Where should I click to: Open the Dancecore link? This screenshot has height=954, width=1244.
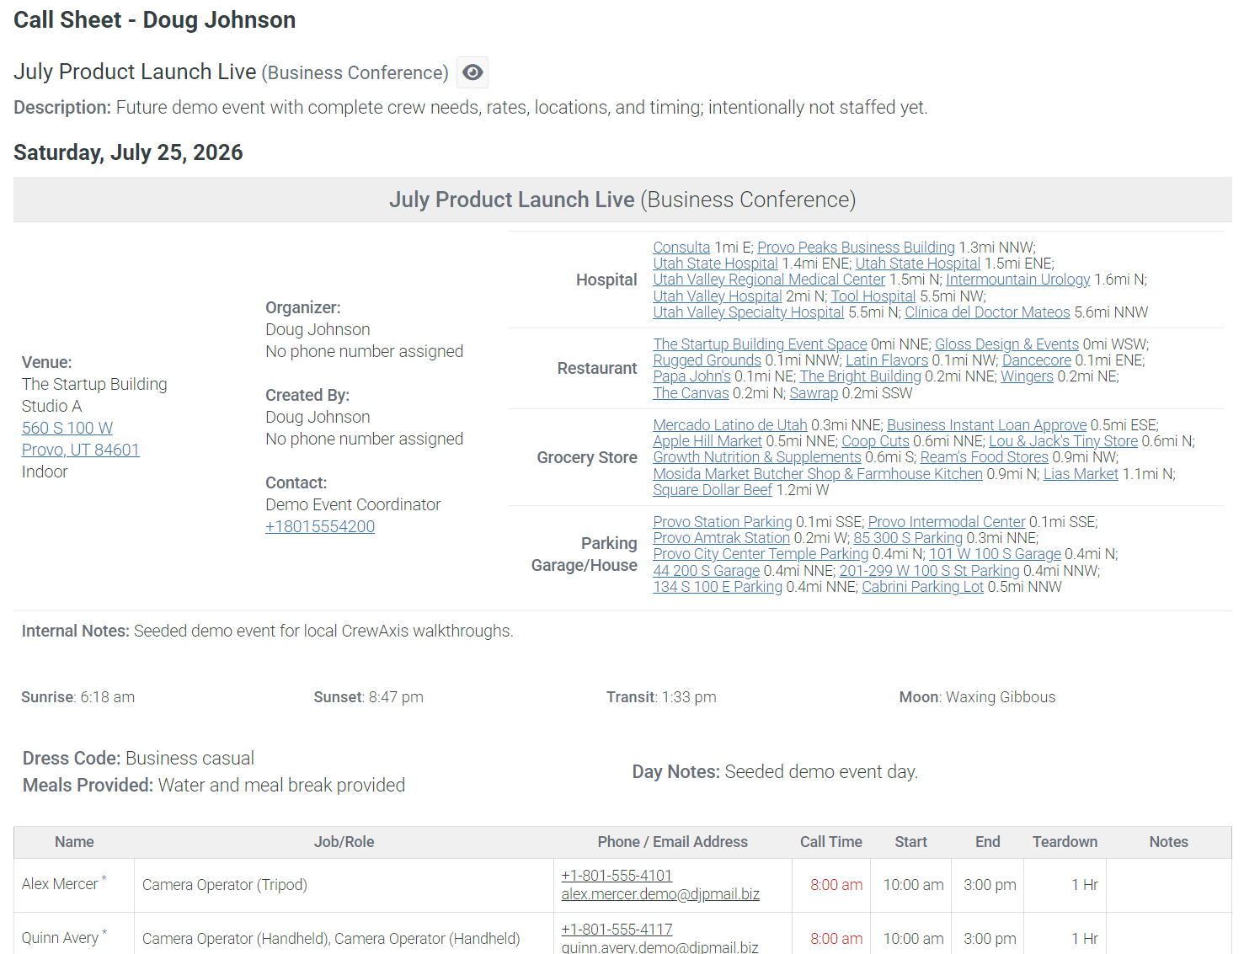tap(1036, 360)
